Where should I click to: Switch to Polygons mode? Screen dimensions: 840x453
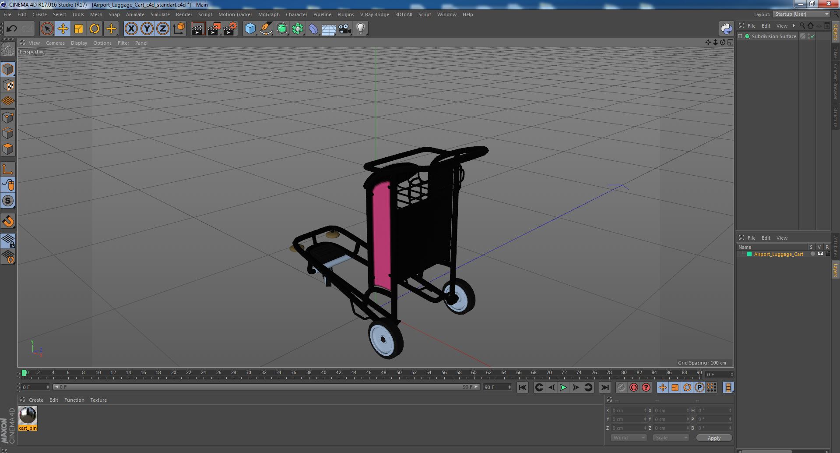tap(8, 149)
